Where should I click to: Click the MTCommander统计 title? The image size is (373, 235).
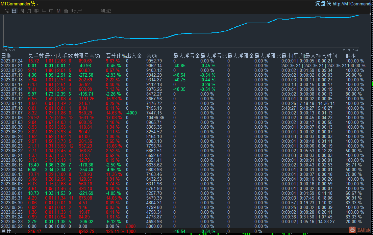[21, 4]
